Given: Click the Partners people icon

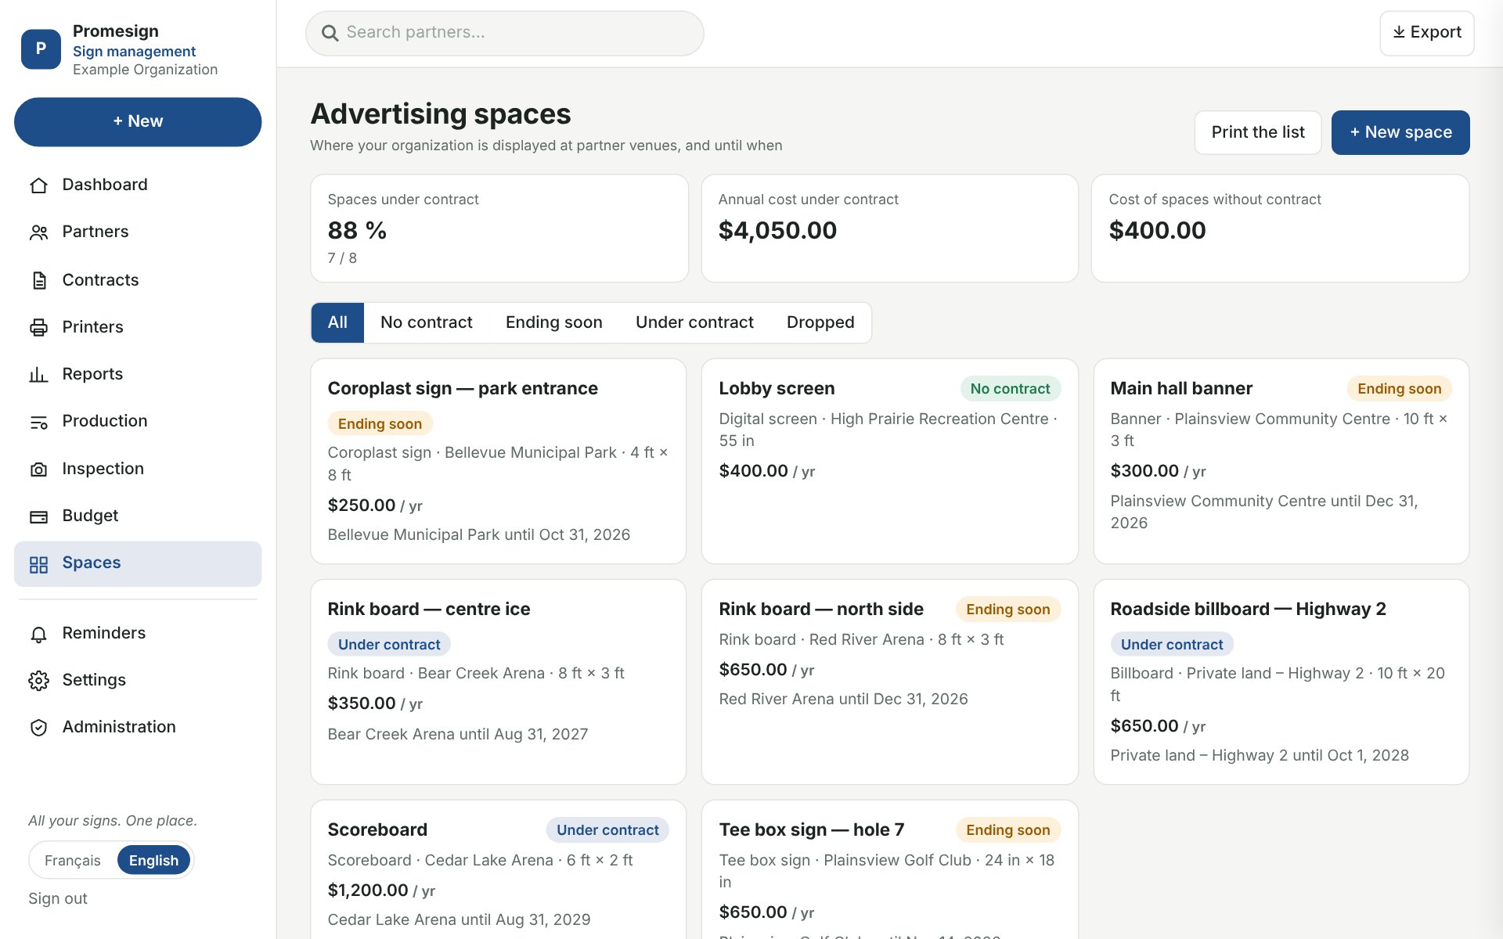Looking at the screenshot, I should click(x=38, y=232).
